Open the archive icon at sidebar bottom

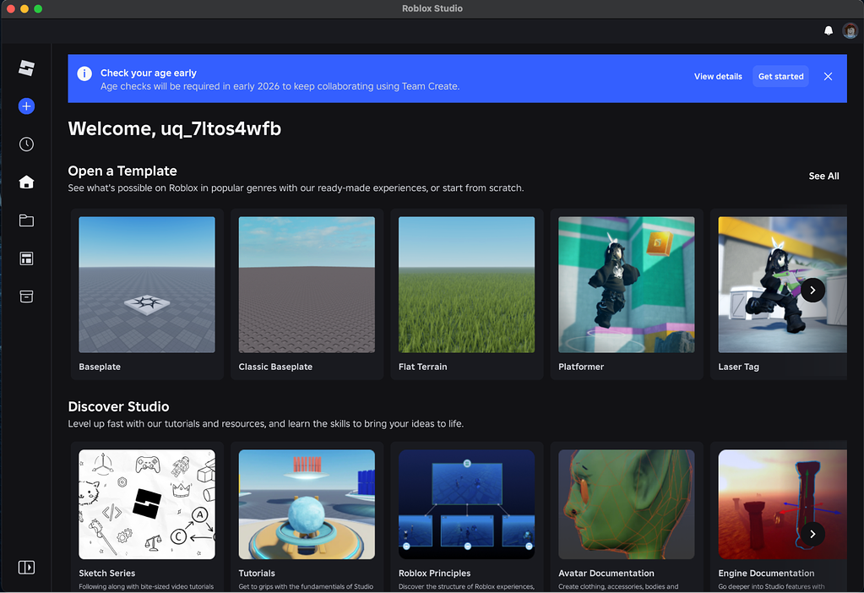tap(26, 296)
